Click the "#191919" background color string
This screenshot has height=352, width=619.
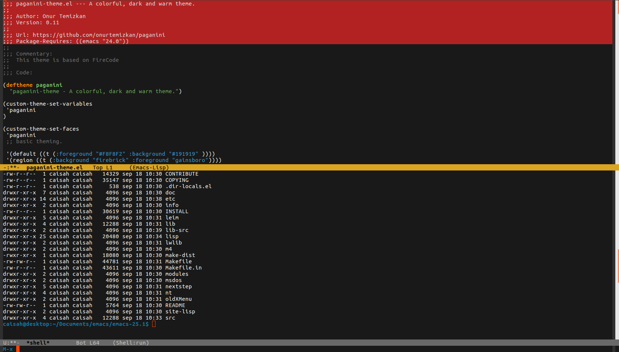point(183,154)
